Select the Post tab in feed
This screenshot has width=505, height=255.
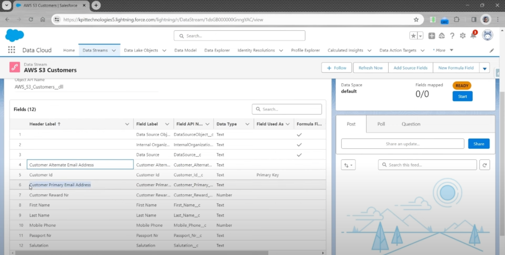[351, 124]
